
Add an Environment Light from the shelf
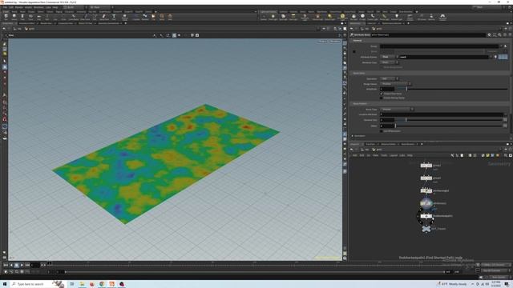(342, 17)
